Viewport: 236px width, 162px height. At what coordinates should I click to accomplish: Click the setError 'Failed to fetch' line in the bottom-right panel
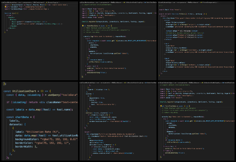[x=185, y=149]
